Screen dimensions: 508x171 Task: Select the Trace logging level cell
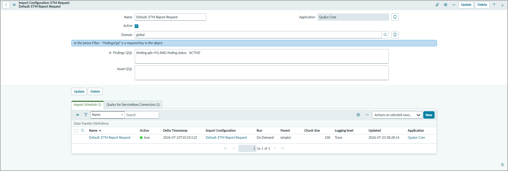338,137
